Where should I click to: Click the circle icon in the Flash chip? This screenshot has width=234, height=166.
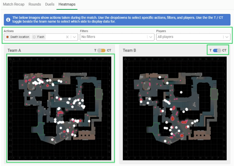pyautogui.click(x=34, y=37)
